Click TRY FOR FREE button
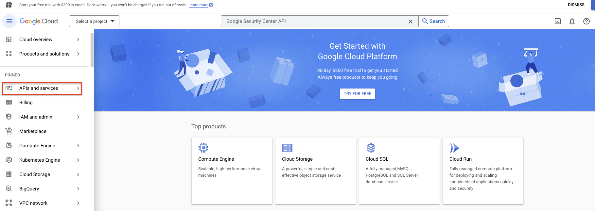 click(x=358, y=94)
